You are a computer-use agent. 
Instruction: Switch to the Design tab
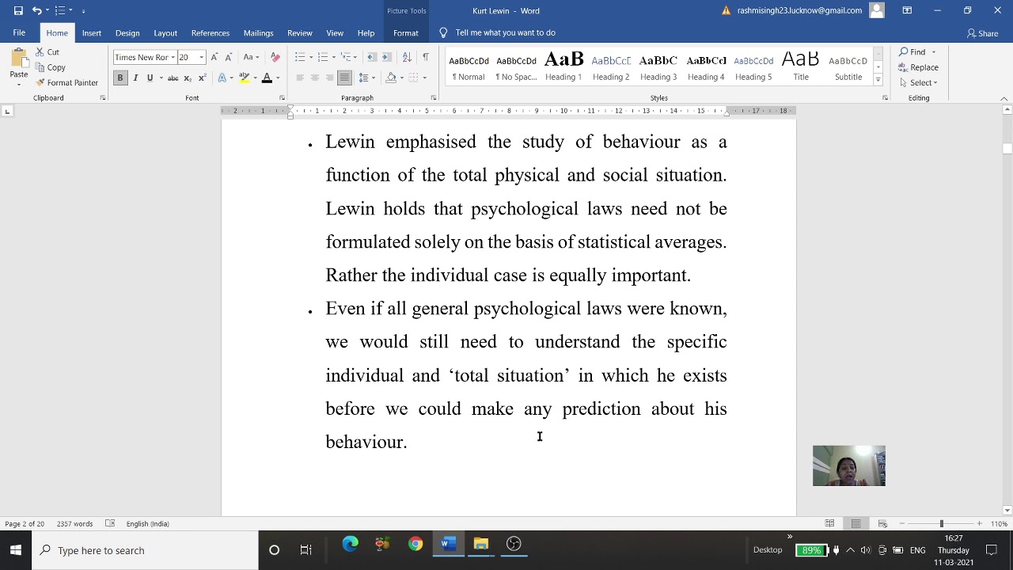[x=127, y=32]
